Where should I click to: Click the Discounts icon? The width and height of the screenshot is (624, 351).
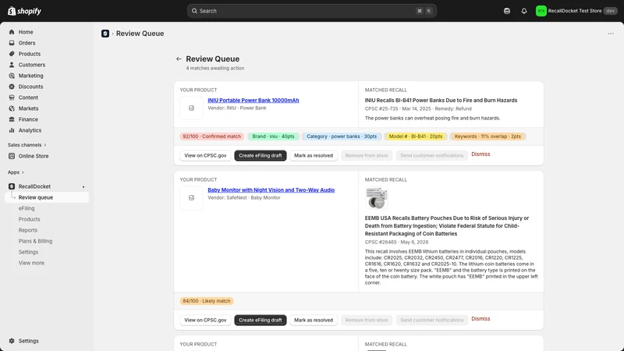pos(12,87)
